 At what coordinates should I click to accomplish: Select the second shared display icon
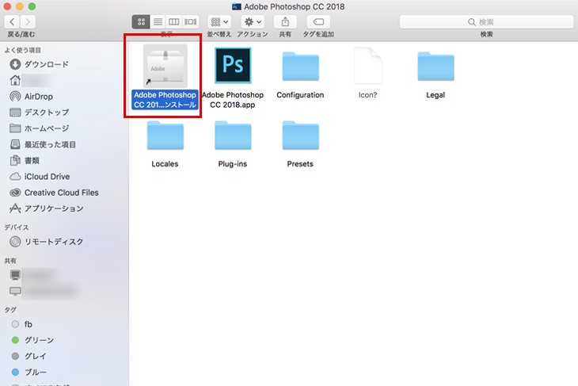[x=15, y=291]
